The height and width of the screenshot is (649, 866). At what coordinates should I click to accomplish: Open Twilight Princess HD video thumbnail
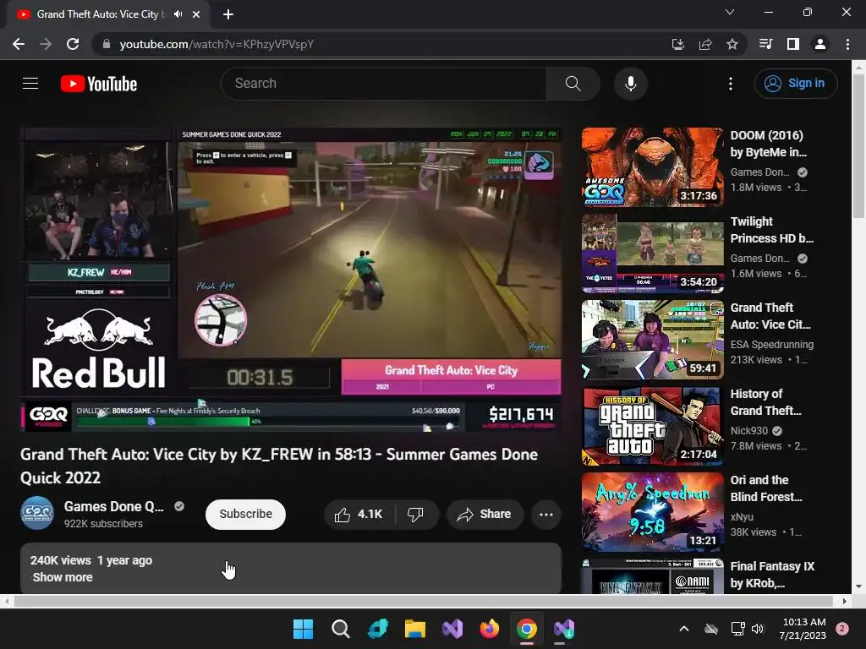[x=652, y=254]
